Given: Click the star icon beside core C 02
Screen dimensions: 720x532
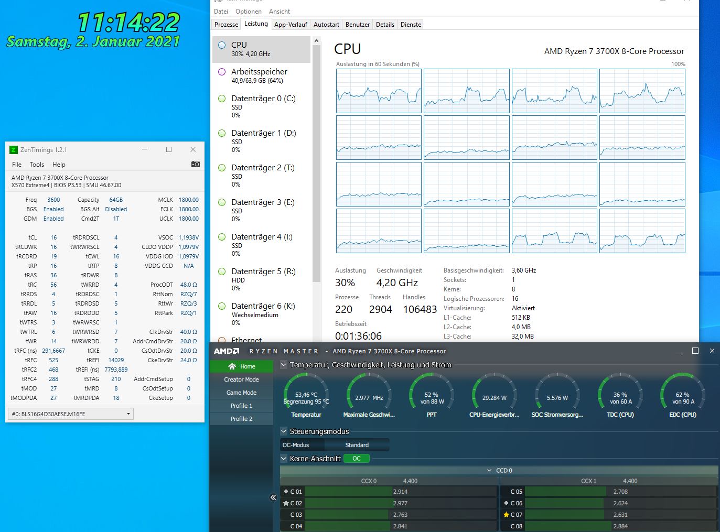Looking at the screenshot, I should (x=286, y=503).
